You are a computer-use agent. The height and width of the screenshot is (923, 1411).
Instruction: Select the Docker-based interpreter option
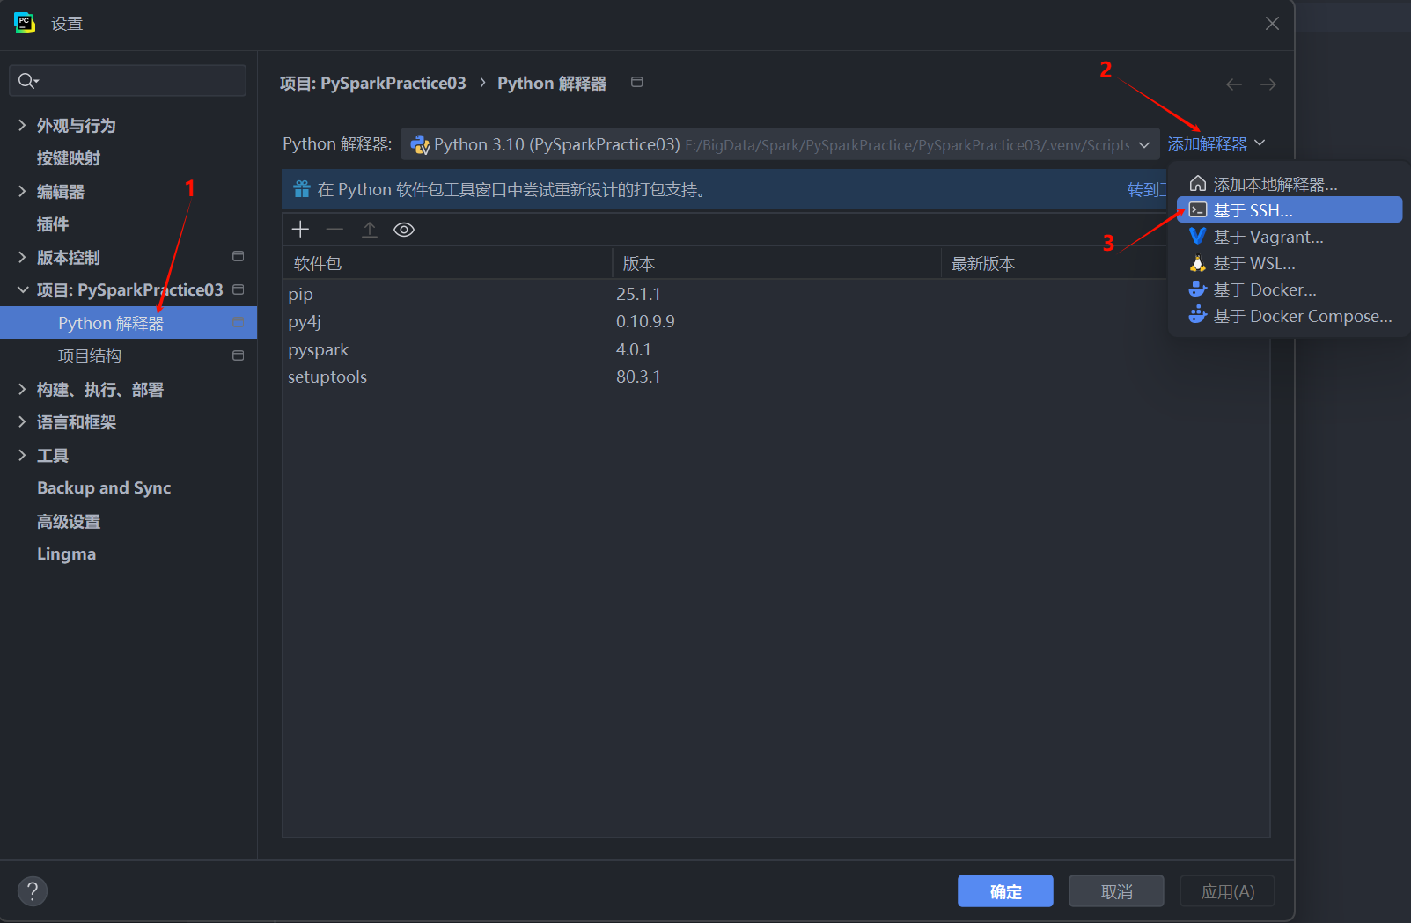click(x=1264, y=289)
